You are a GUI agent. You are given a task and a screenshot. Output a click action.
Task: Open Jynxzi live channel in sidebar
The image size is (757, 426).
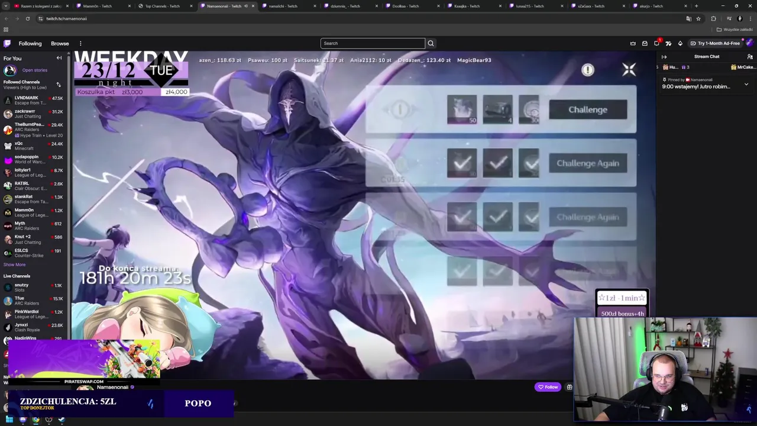(x=33, y=327)
